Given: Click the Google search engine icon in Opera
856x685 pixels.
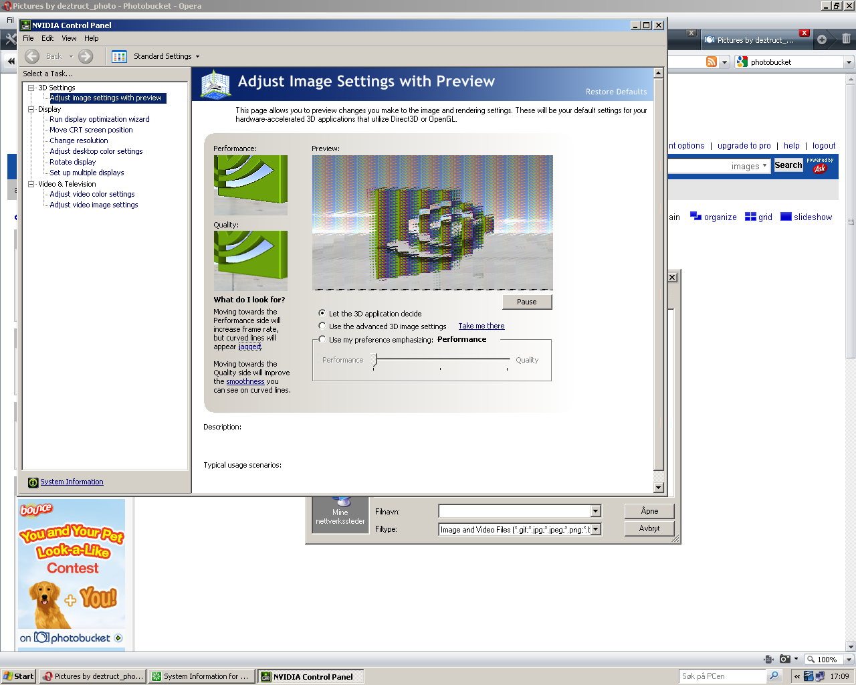Looking at the screenshot, I should coord(742,62).
